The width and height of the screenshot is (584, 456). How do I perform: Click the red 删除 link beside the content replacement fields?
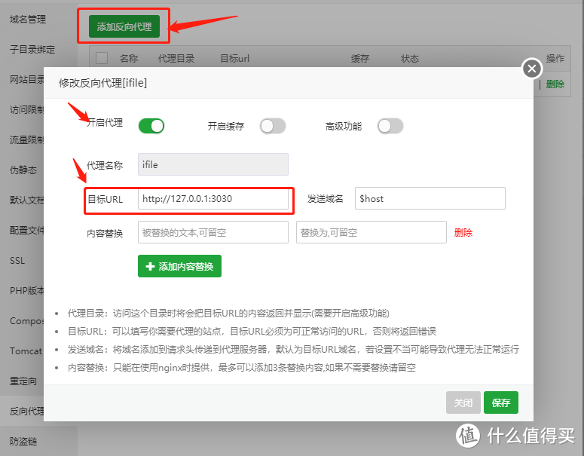click(x=463, y=232)
